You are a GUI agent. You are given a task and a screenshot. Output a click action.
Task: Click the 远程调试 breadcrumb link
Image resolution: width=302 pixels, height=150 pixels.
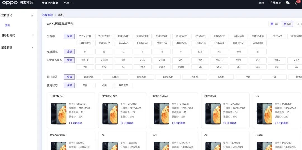(x=47, y=15)
